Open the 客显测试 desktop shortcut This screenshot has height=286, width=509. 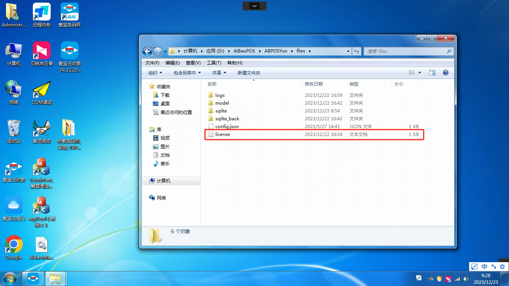(41, 131)
